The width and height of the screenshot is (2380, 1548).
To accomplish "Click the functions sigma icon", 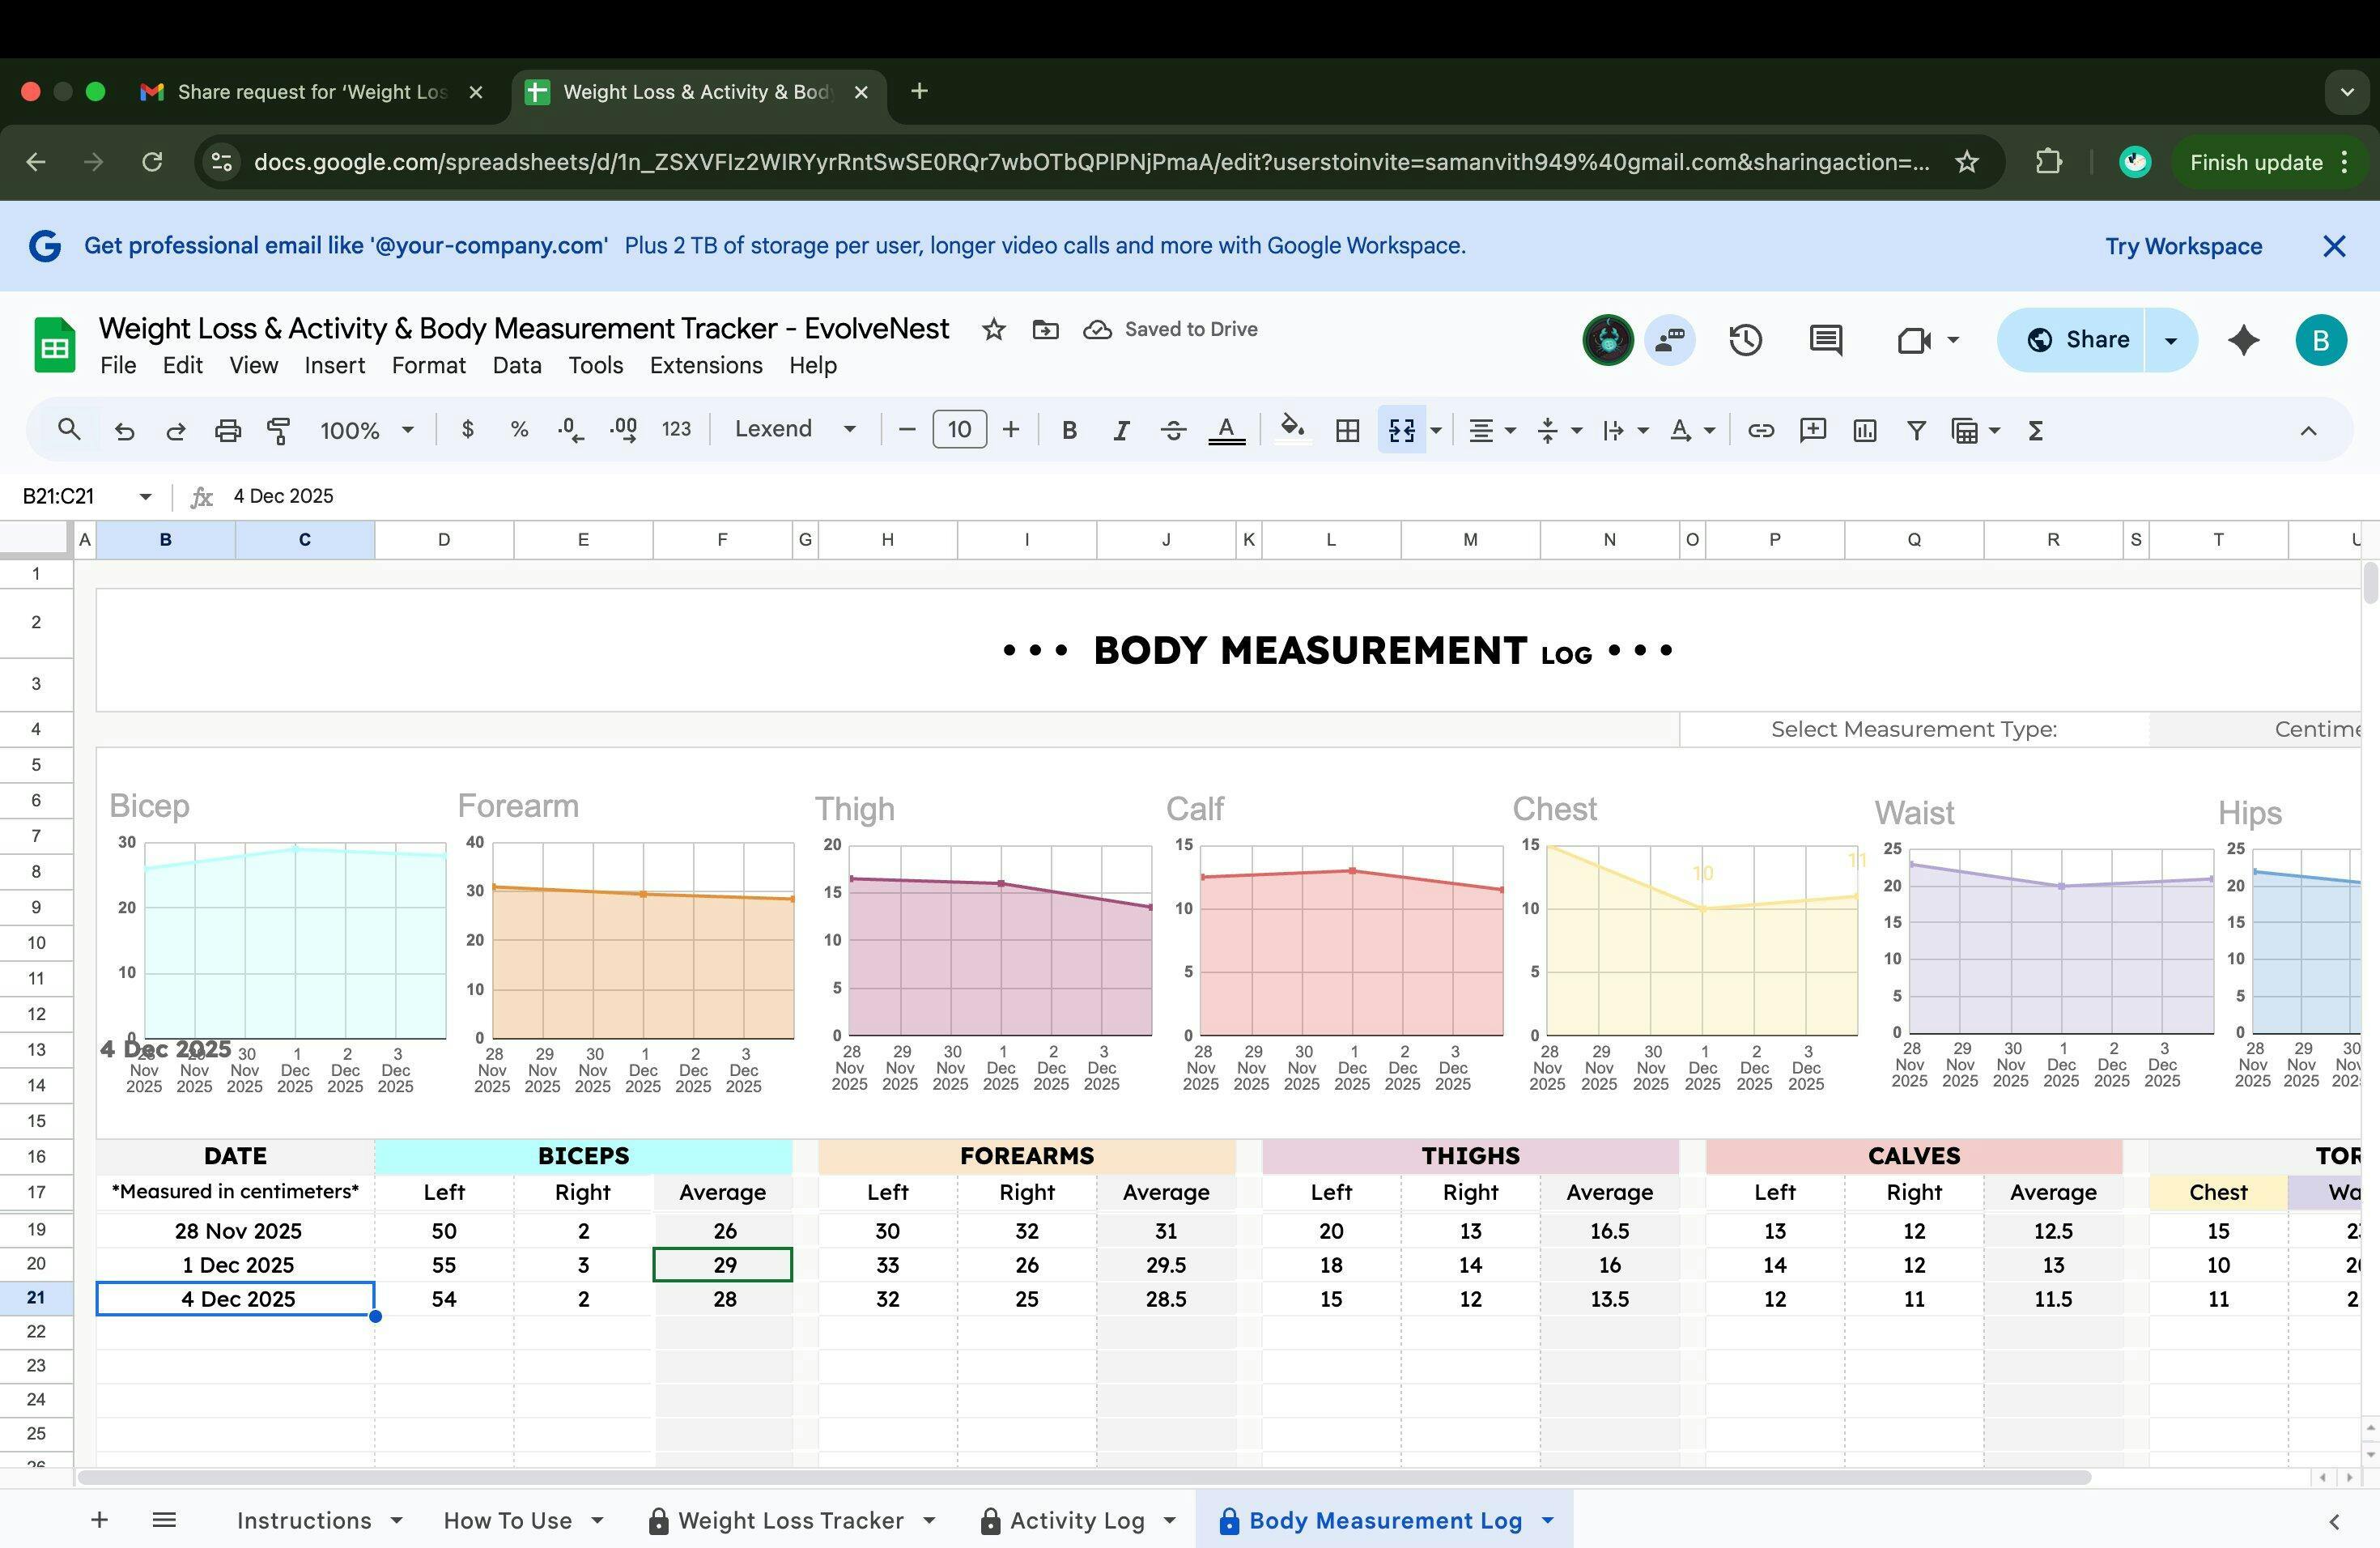I will coord(2034,430).
